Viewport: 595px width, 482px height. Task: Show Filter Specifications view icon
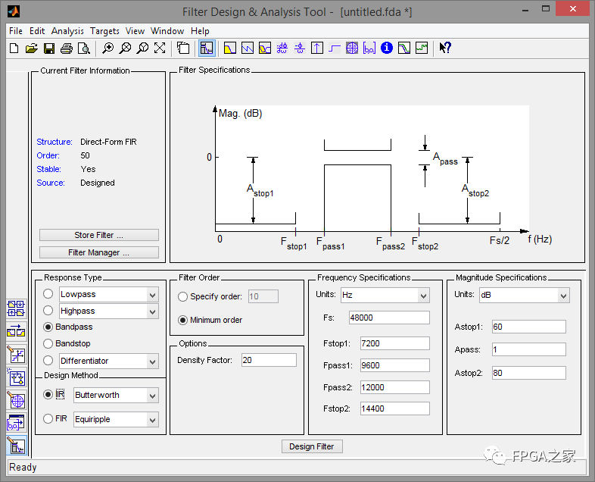pyautogui.click(x=207, y=49)
